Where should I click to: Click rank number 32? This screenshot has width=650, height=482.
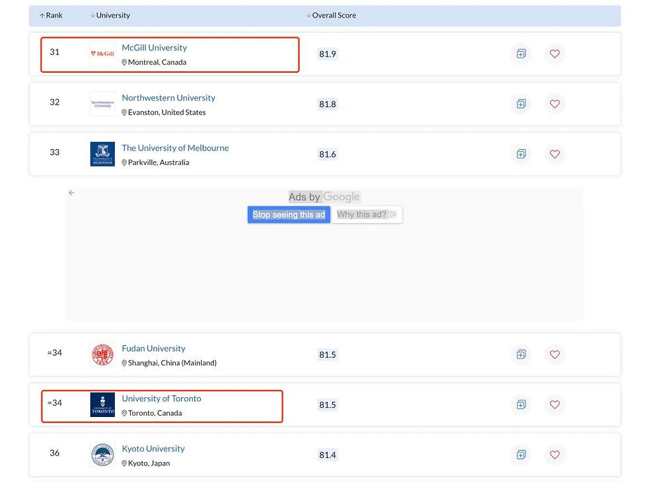pyautogui.click(x=54, y=102)
